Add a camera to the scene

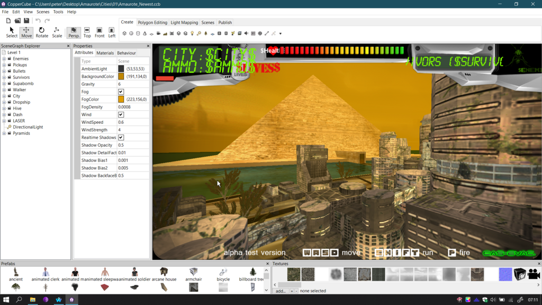click(x=158, y=33)
